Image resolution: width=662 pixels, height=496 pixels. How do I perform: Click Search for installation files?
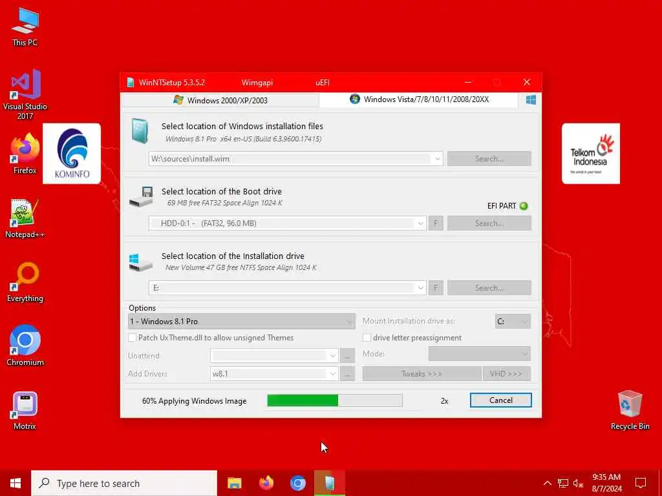point(489,159)
